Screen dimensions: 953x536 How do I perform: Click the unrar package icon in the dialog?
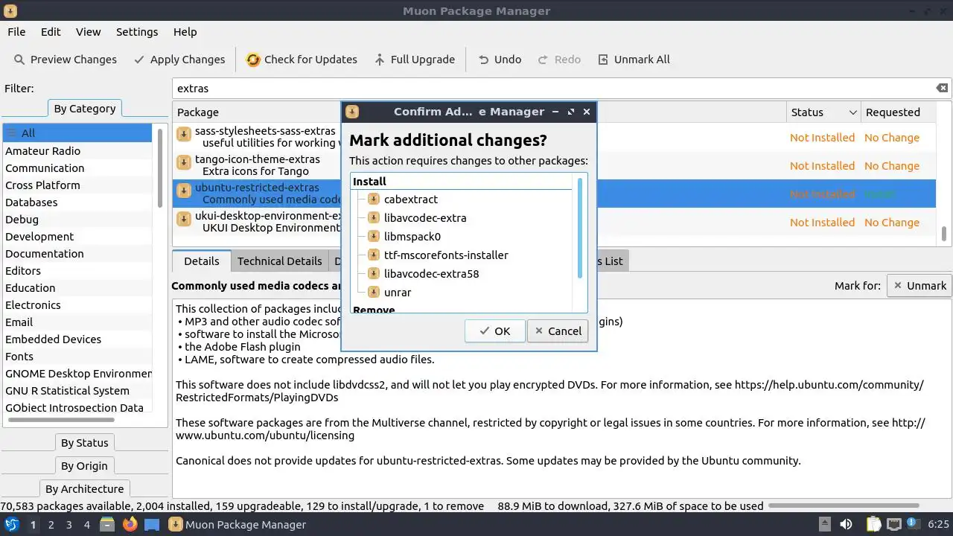[x=374, y=293]
